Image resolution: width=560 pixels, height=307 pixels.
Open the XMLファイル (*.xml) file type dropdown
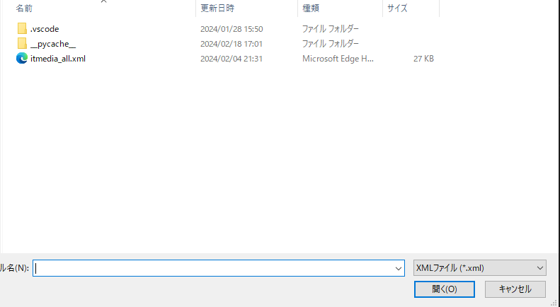click(479, 269)
